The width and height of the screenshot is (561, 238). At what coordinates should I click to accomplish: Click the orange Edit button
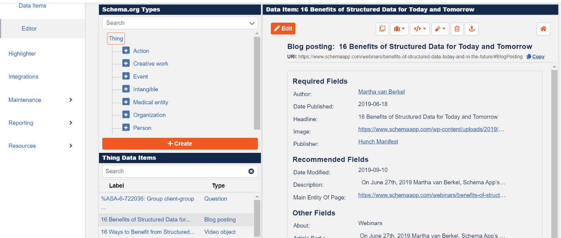(x=283, y=29)
